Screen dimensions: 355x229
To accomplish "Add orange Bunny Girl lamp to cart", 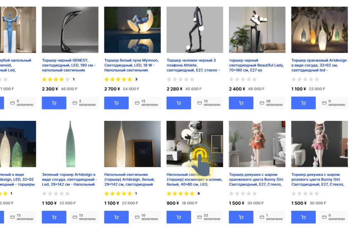I will [x=241, y=217].
